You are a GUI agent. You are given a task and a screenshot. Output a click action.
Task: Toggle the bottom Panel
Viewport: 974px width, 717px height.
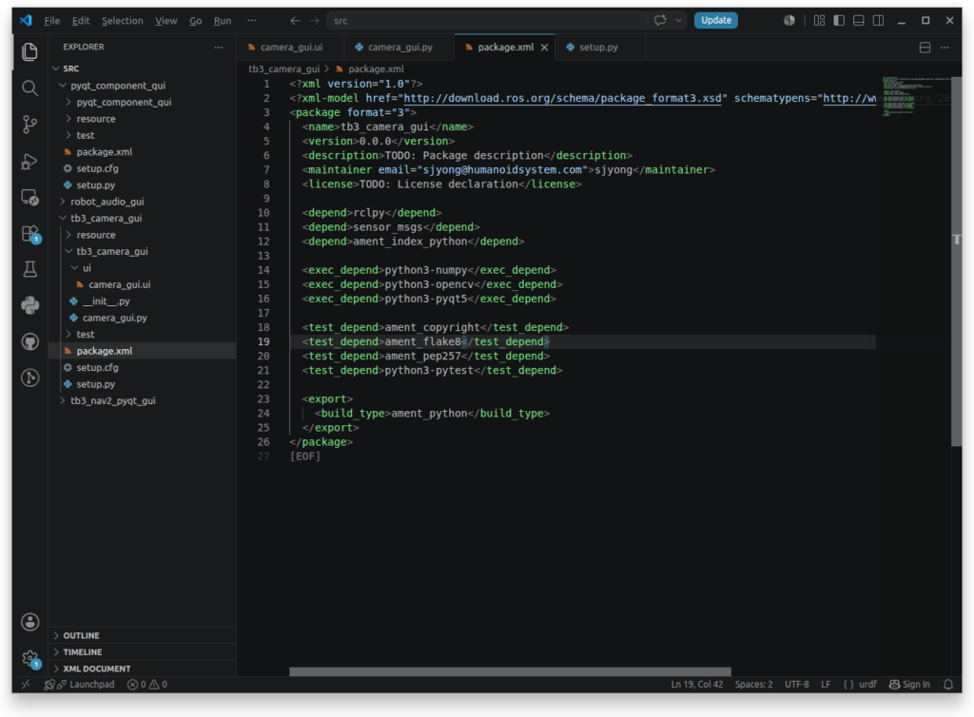tap(859, 21)
